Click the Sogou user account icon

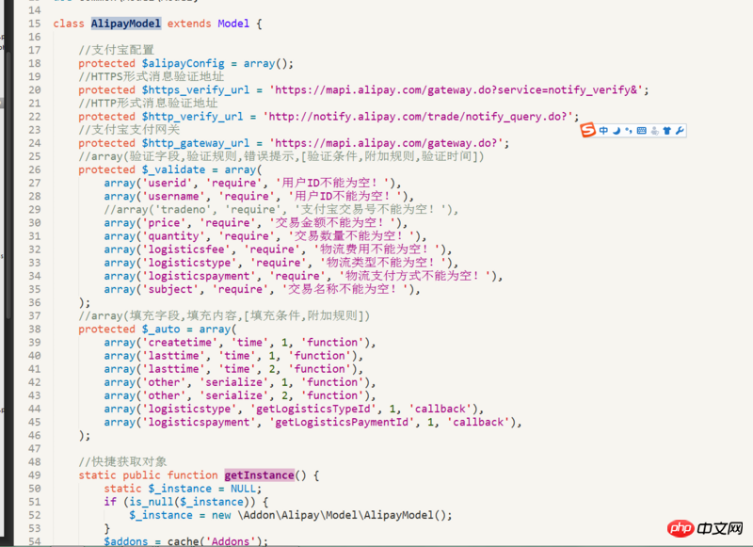(654, 130)
